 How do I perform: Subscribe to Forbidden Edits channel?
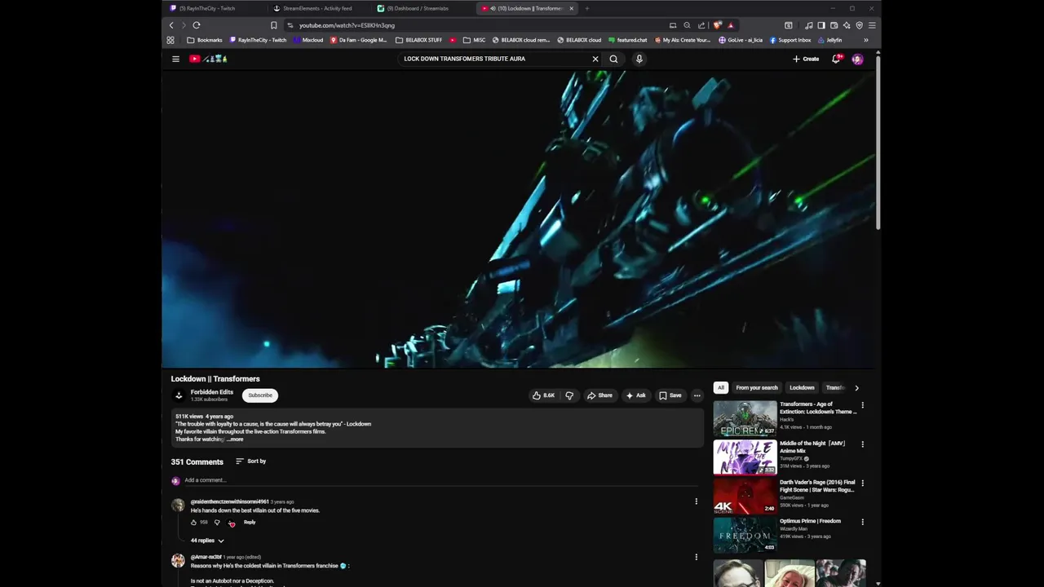(x=260, y=395)
